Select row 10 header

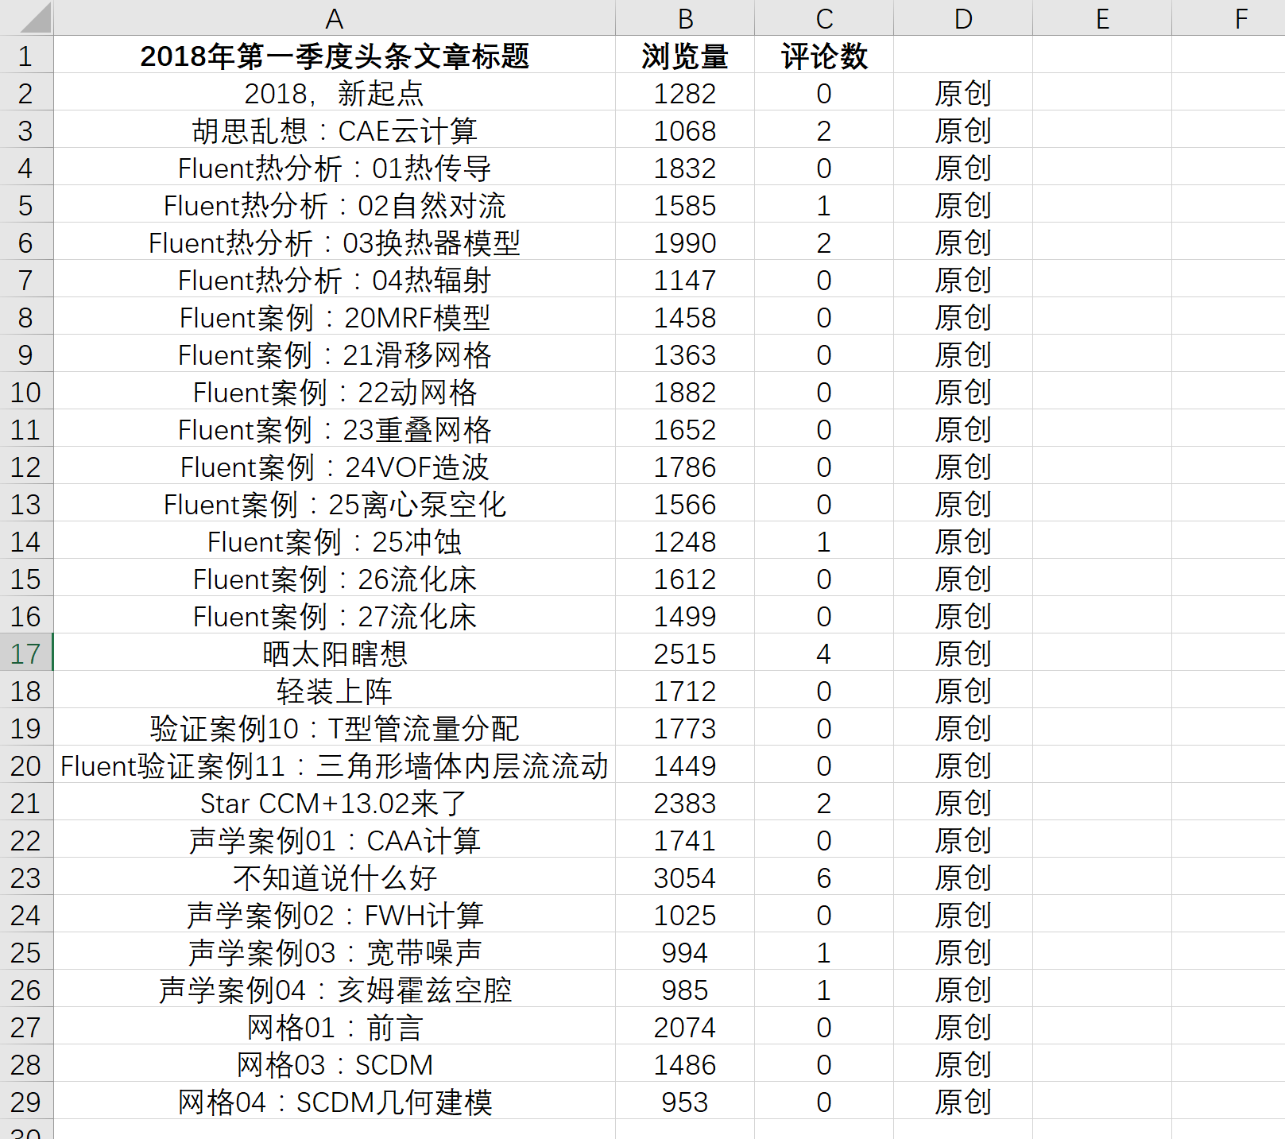click(x=26, y=391)
